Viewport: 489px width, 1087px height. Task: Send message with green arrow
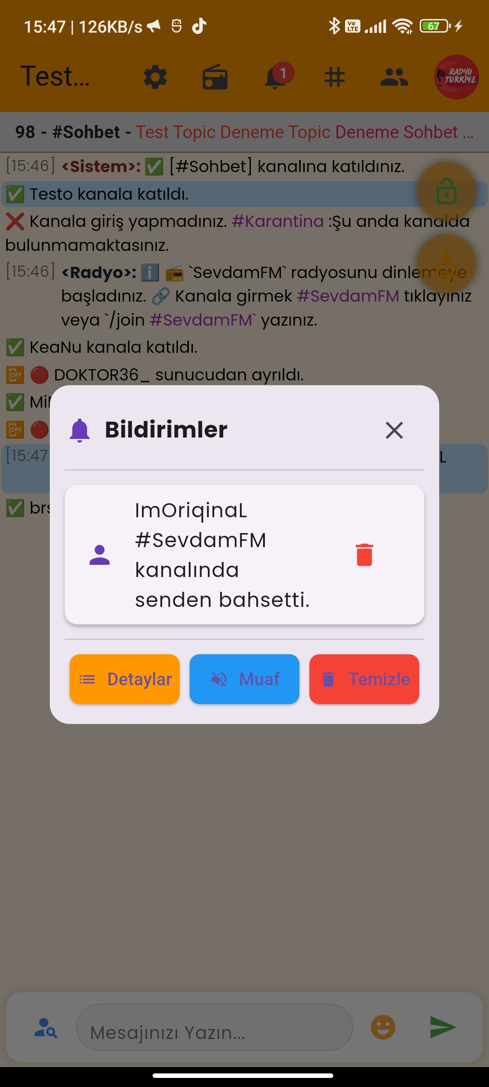(442, 1027)
